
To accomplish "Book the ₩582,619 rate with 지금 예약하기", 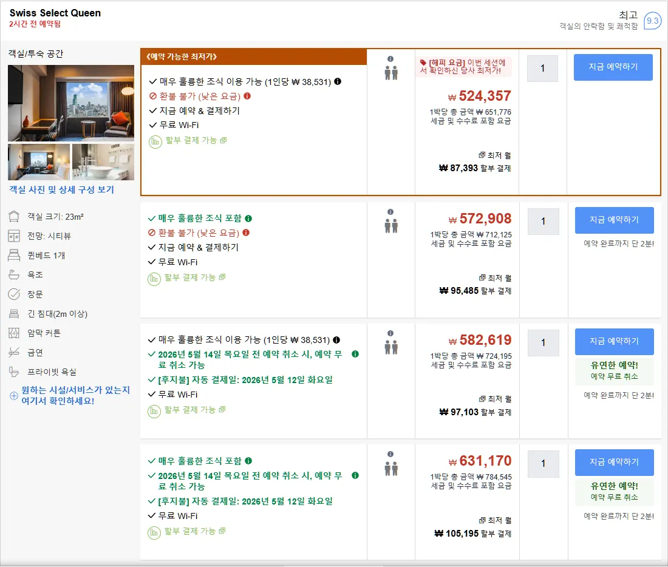I will point(615,341).
